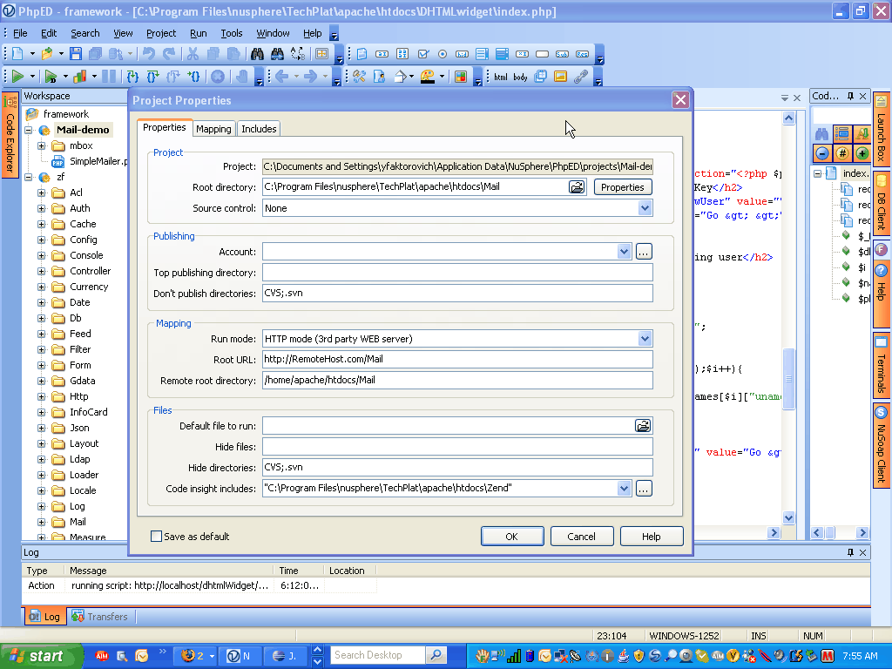Image resolution: width=892 pixels, height=669 pixels.
Task: Click the expand all plus icon in Code panel
Action: (x=862, y=153)
